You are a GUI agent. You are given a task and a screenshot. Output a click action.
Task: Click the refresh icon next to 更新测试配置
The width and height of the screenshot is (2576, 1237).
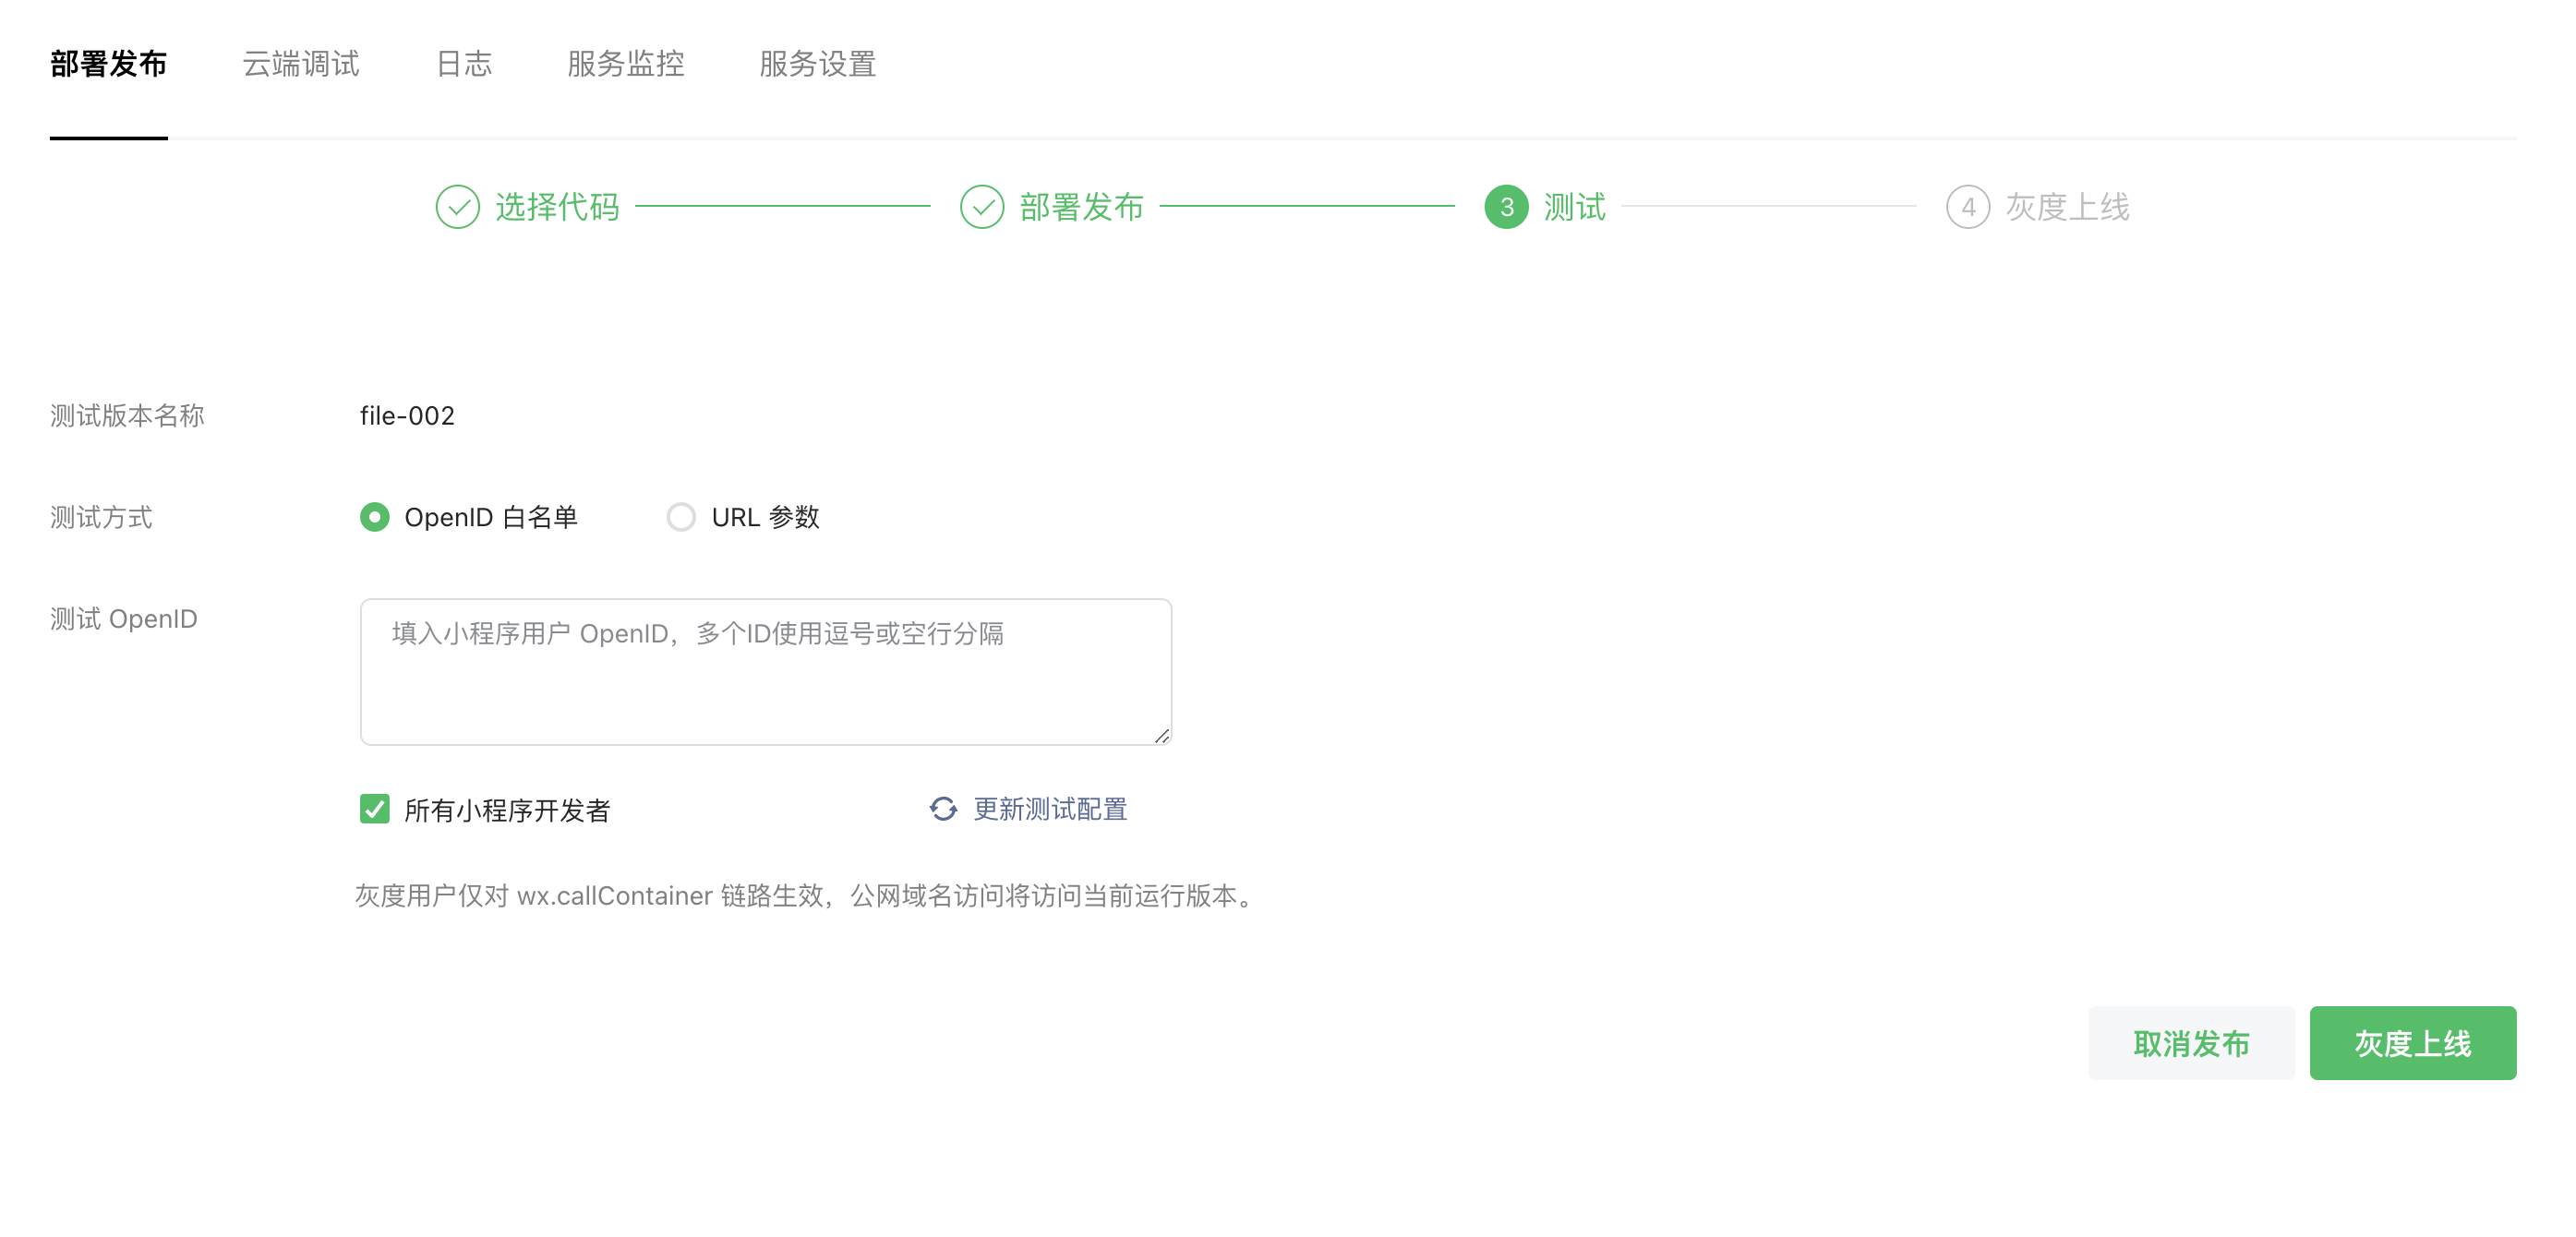(x=943, y=808)
